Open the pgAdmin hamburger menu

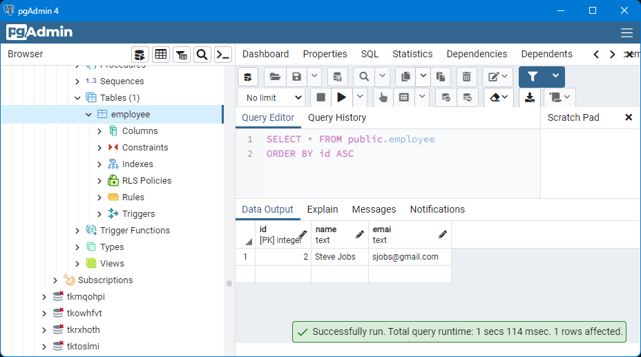[x=626, y=32]
